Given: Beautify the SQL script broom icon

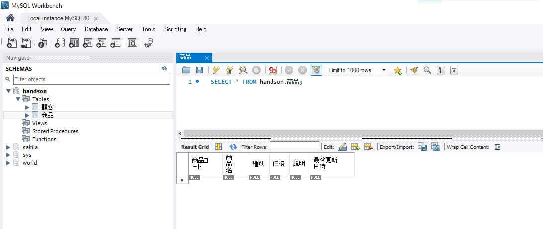Looking at the screenshot, I should 414,70.
